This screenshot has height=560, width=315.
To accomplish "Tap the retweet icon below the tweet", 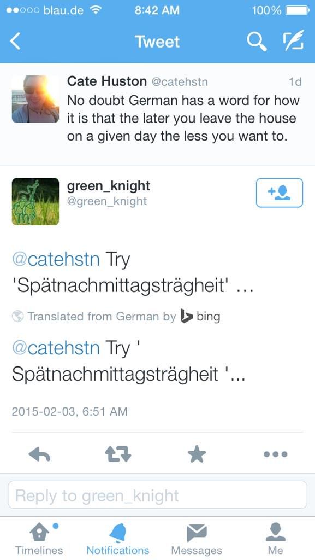I will tap(119, 454).
